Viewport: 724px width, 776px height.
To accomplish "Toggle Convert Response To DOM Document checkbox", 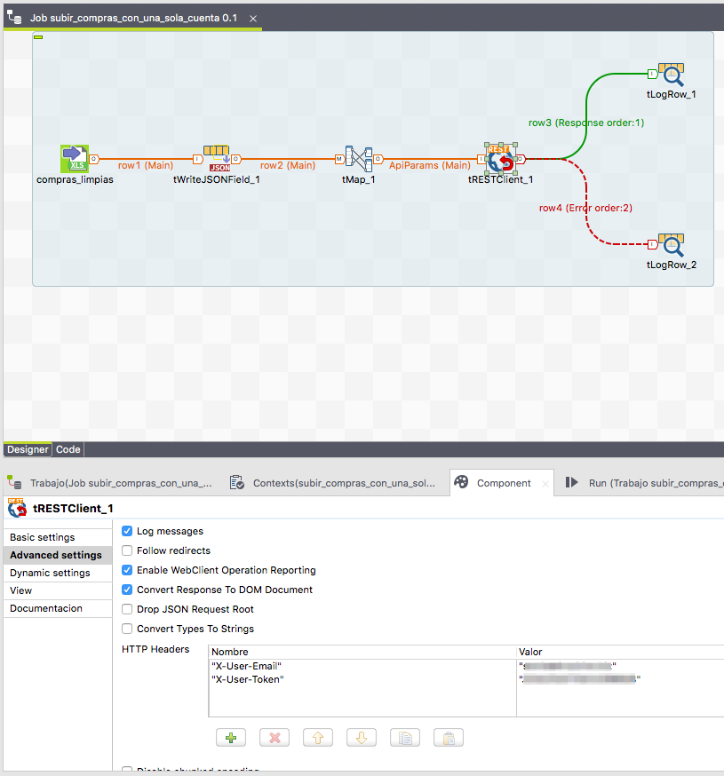I will [x=127, y=590].
